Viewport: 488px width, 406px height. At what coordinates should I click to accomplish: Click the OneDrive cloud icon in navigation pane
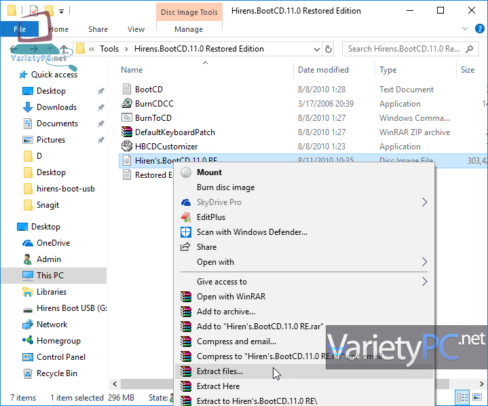click(28, 243)
